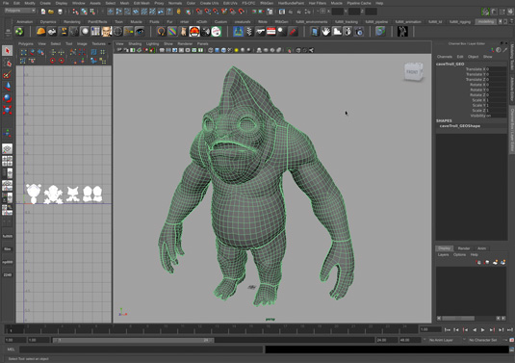
Task: Toggle the four view layout button
Action: point(8,161)
